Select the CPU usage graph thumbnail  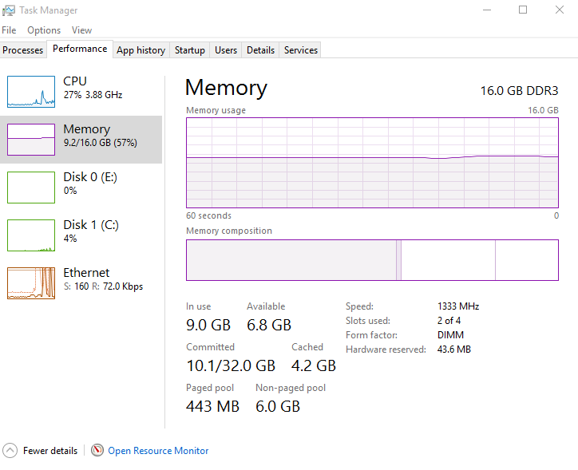tap(31, 92)
